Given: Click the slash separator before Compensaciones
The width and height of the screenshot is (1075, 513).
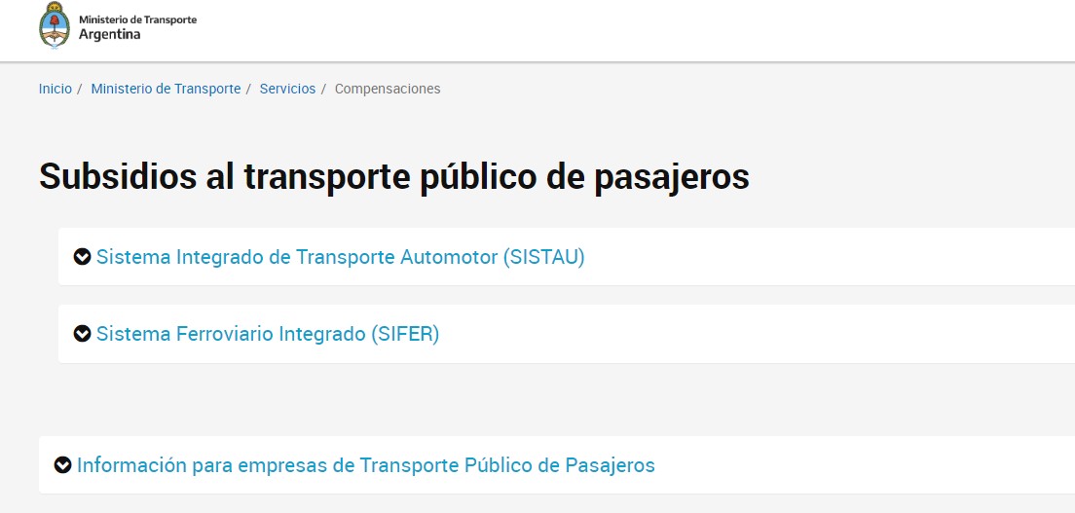Looking at the screenshot, I should [323, 89].
